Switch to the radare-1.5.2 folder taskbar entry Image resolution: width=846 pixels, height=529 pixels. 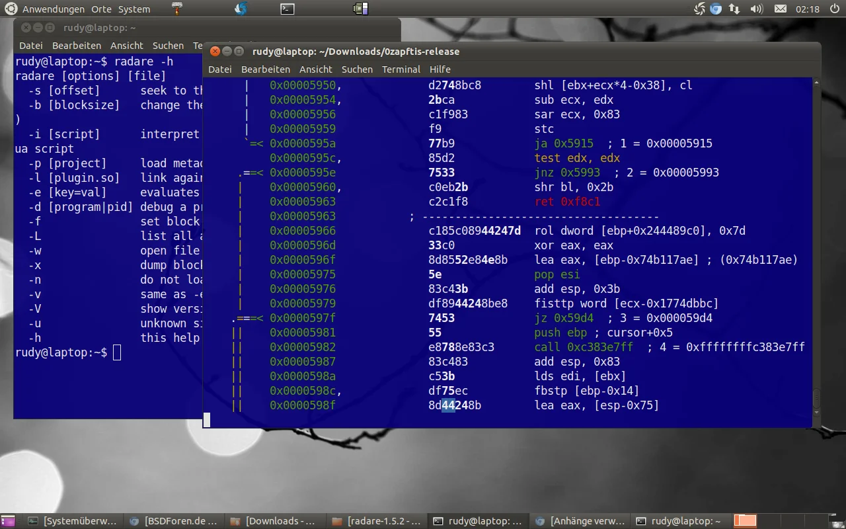coord(377,520)
